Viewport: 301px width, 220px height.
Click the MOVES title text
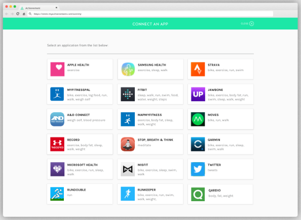(x=213, y=115)
